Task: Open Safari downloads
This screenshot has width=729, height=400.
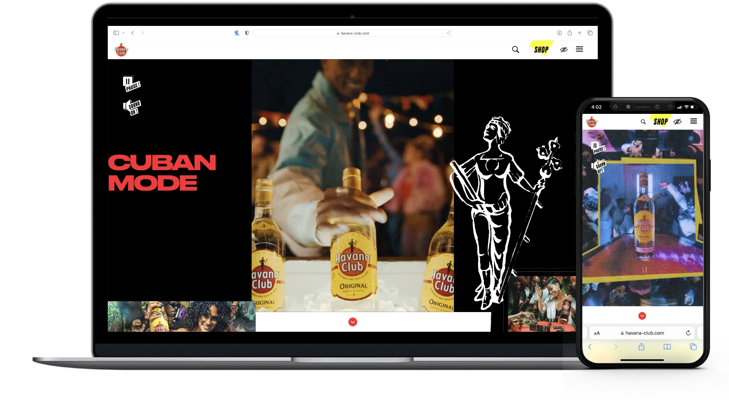Action: tap(559, 33)
